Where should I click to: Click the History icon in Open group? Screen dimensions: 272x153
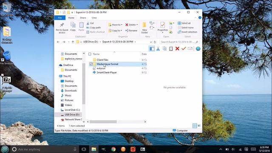[171, 32]
